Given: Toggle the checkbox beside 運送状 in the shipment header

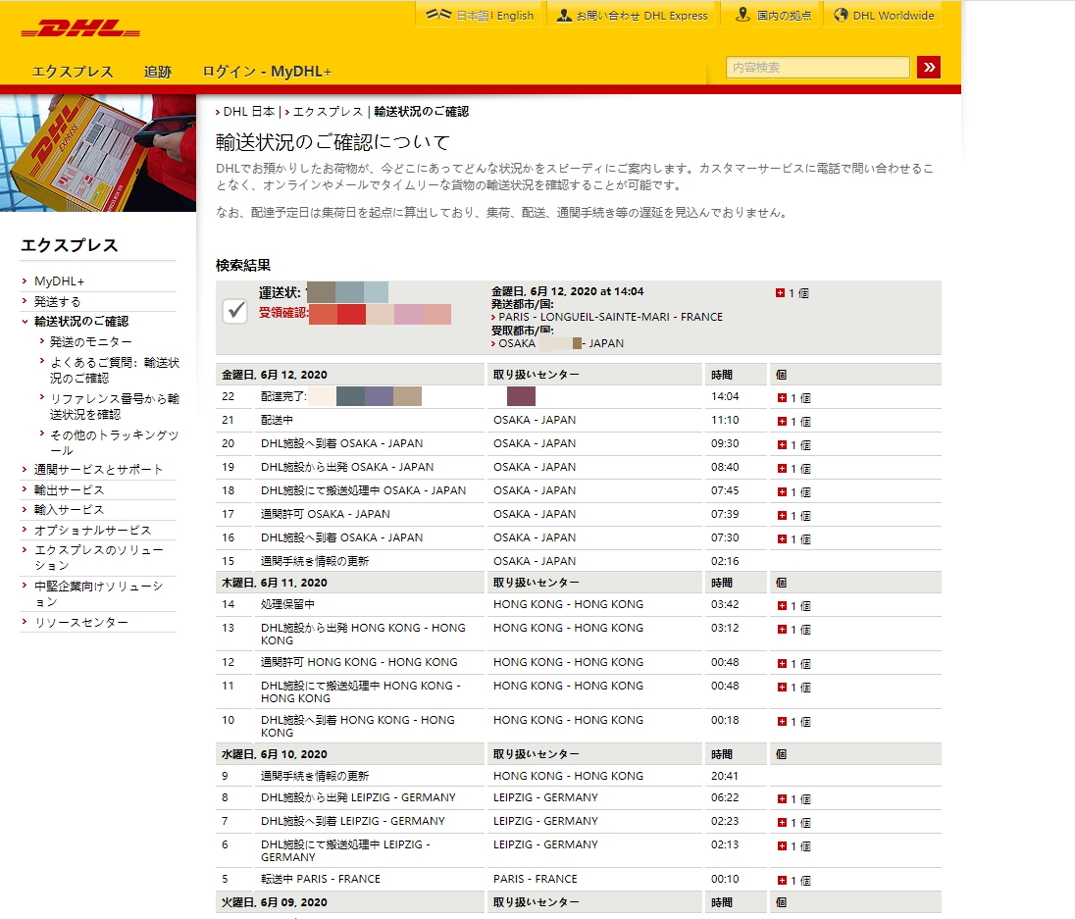Looking at the screenshot, I should click(x=235, y=311).
